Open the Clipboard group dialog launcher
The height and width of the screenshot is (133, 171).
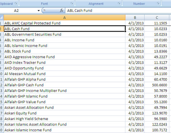pos(16,4)
